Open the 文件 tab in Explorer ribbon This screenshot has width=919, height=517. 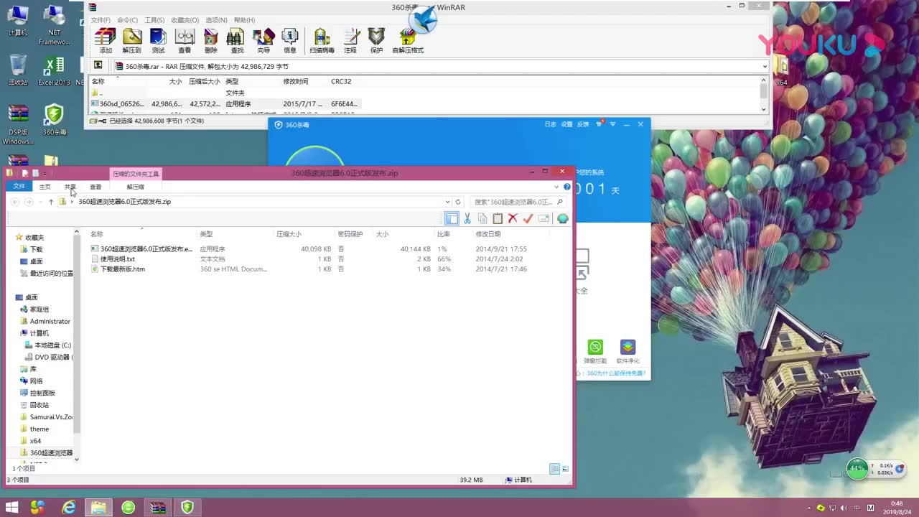[x=19, y=187]
